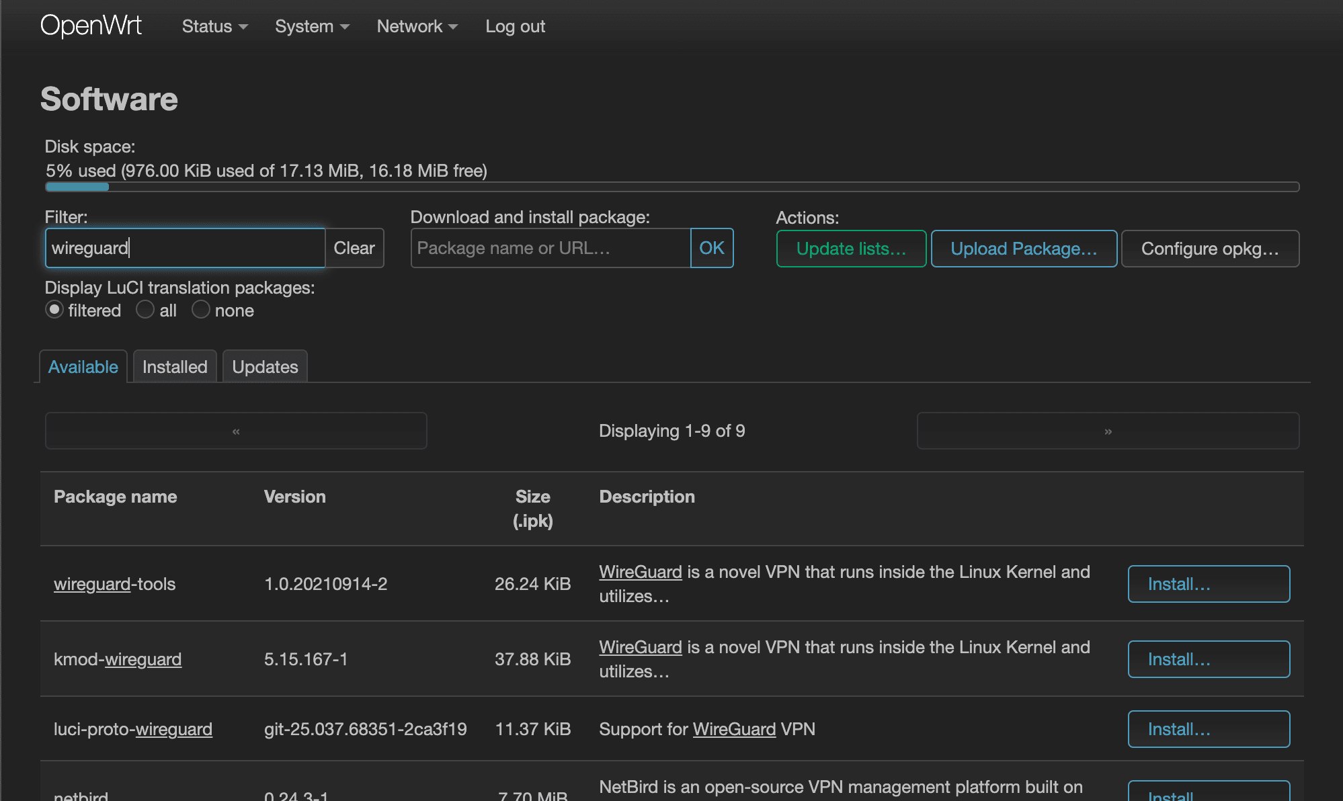Click Displaying 1-9 of 9 text

click(672, 431)
